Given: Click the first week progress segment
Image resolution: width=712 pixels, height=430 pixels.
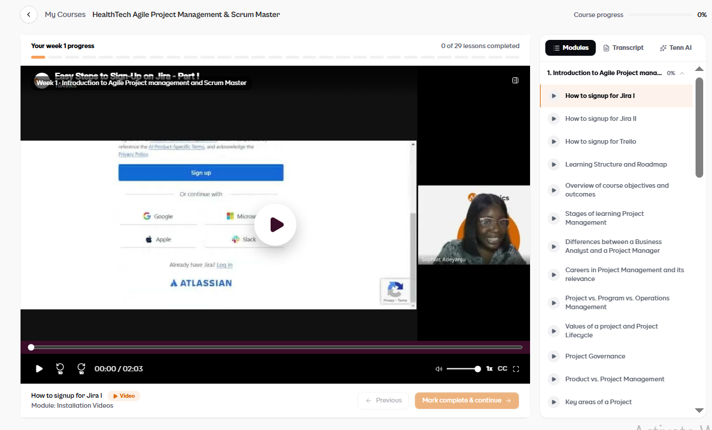Looking at the screenshot, I should pos(38,57).
